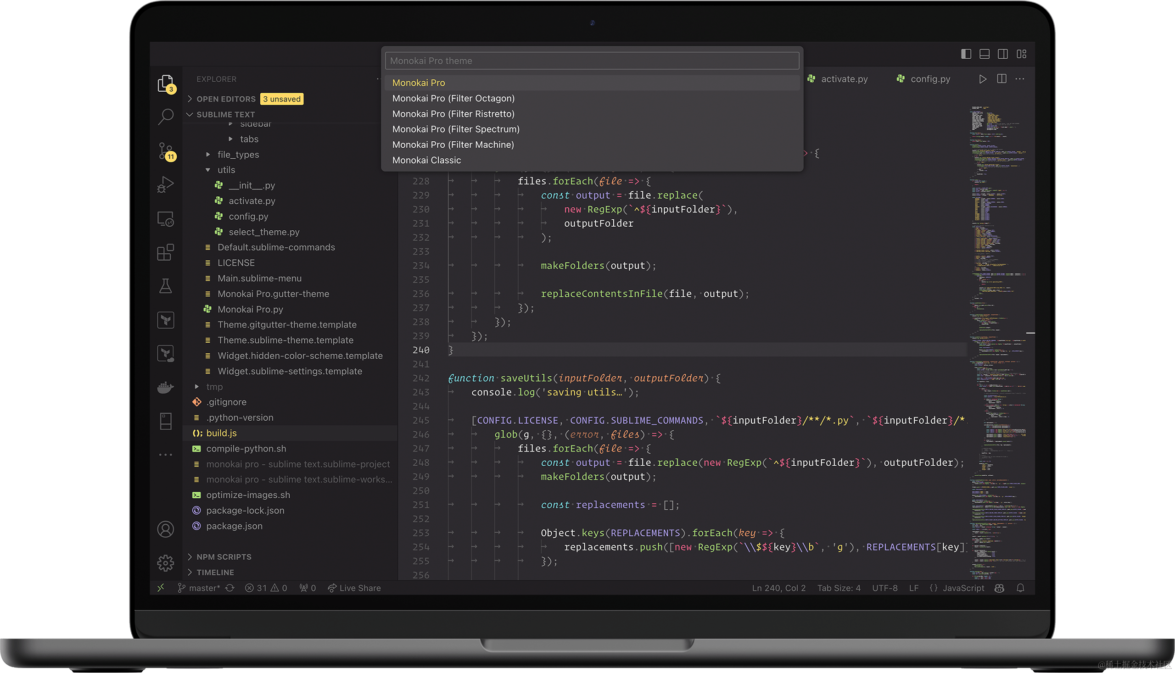The image size is (1175, 673).
Task: Expand the OPEN EDITORS section
Action: [x=226, y=99]
